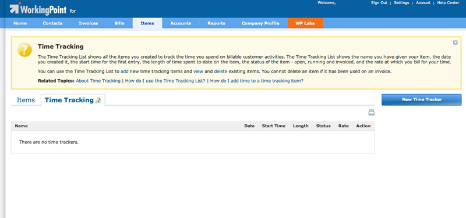The image size is (466, 218).
Task: Click the New Time Tracker button
Action: 421,99
